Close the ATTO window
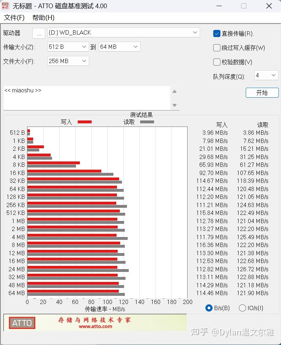Screen dimensions: 281x345 click(x=269, y=6)
